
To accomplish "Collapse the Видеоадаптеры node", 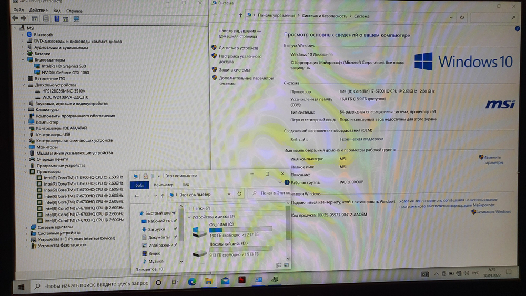I will 23,59.
